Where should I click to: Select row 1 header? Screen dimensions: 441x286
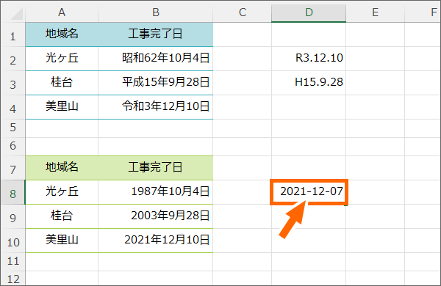13,34
